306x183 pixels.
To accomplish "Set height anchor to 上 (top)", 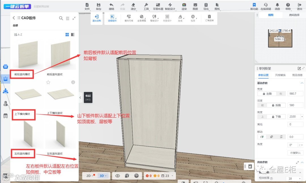I will pos(262,117).
